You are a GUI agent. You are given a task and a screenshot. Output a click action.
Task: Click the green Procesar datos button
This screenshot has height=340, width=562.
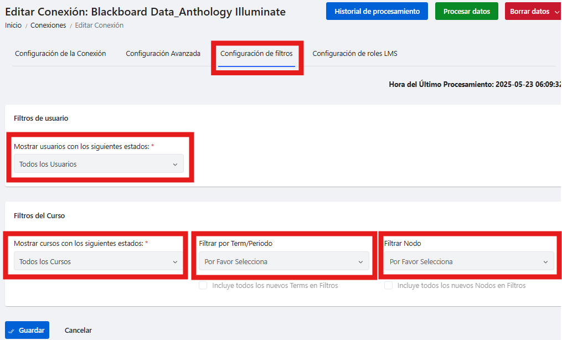point(466,11)
